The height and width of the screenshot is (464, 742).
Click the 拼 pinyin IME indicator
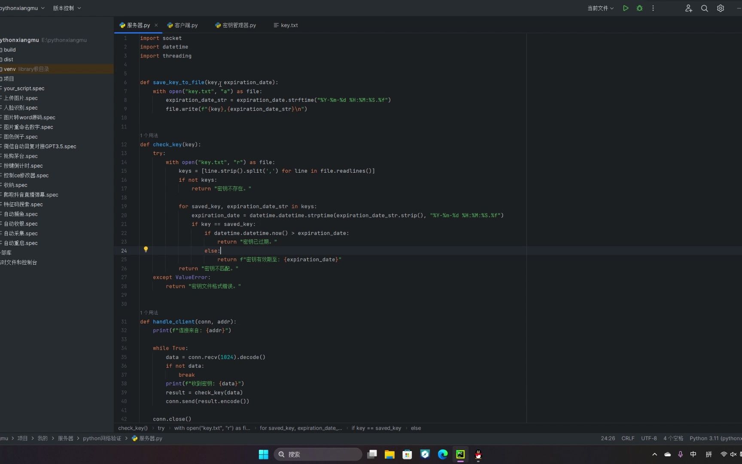pos(709,454)
